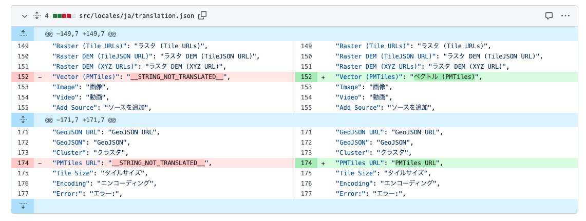
Task: Click added line number 152 on right side
Action: click(306, 77)
